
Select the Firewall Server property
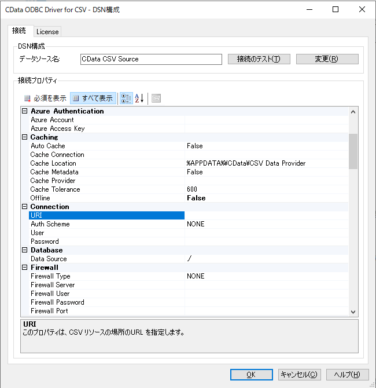tap(106, 284)
